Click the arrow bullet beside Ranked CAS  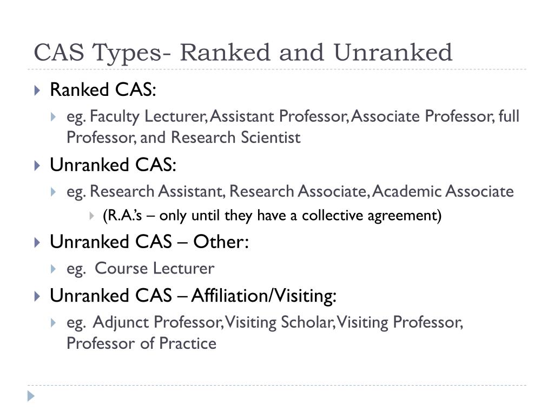tap(37, 90)
